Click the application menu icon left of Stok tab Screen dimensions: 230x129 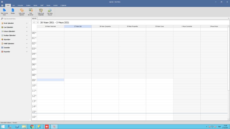2,5
